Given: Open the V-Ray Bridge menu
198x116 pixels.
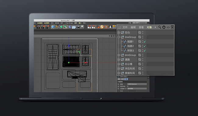Looking at the screenshot, I should 69,23.
